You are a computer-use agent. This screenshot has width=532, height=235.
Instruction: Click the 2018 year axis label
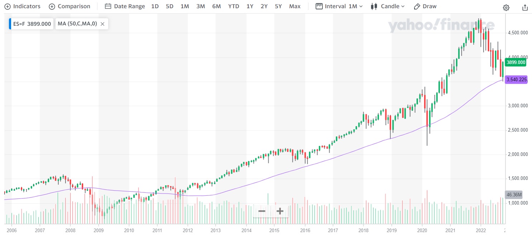coord(363,230)
